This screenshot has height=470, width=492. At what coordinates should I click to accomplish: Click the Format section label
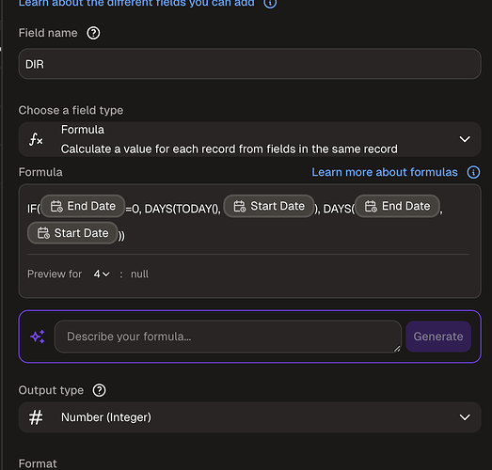[x=38, y=463]
